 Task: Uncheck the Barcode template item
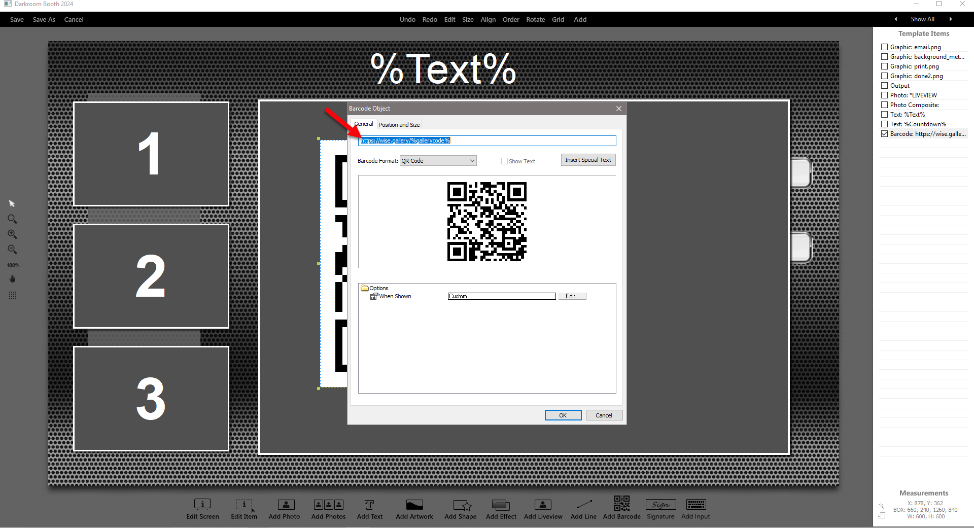(885, 134)
